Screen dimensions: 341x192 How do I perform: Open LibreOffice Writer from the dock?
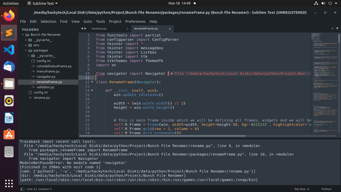9,118
